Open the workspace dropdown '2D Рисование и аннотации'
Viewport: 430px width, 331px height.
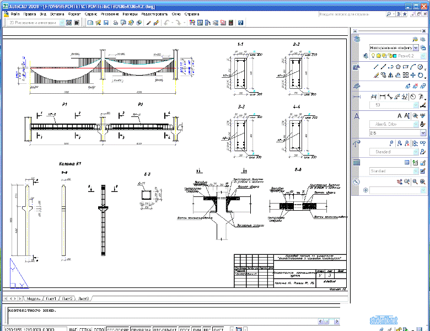(35, 23)
